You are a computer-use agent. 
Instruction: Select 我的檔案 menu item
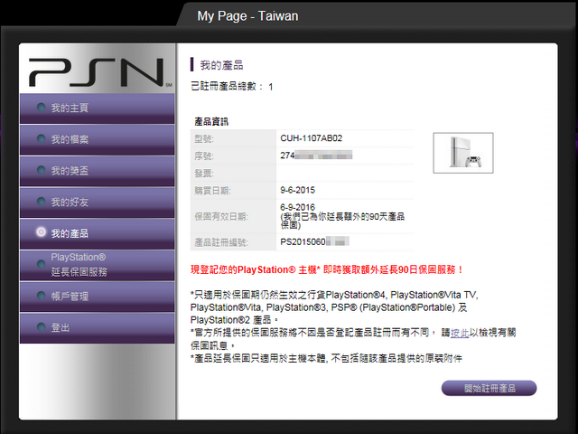click(x=97, y=140)
